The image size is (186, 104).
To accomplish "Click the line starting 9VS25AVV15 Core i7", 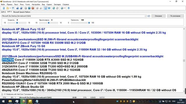I will (44, 43).
